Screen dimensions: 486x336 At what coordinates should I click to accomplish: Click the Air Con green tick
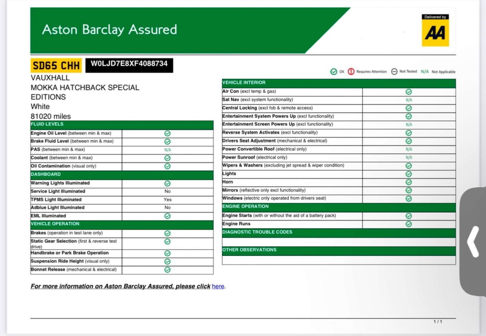tap(409, 92)
